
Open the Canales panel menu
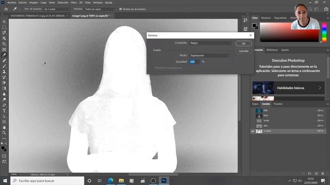[328, 104]
